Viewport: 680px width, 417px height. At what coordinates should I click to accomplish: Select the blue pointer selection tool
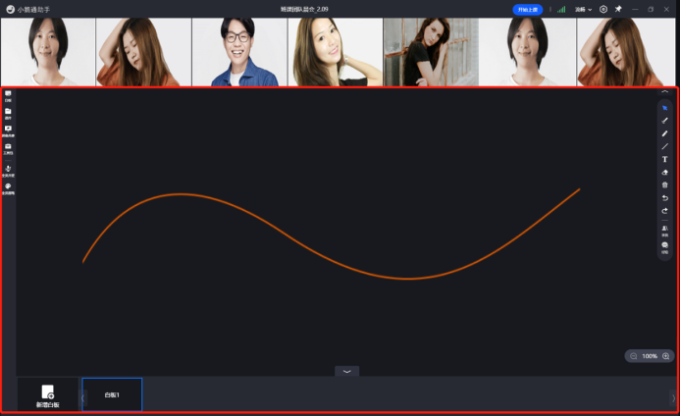pos(665,108)
